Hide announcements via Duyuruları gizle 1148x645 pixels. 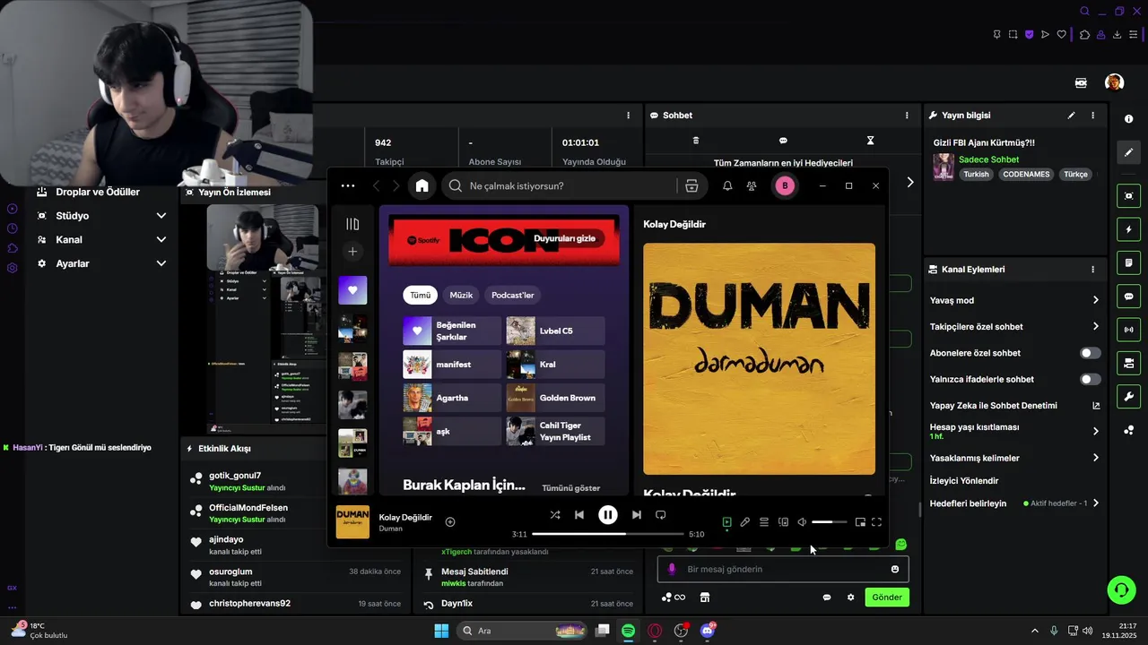click(564, 238)
